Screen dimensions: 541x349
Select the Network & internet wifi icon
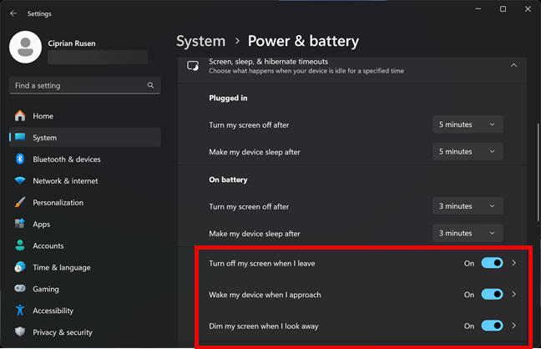point(20,180)
